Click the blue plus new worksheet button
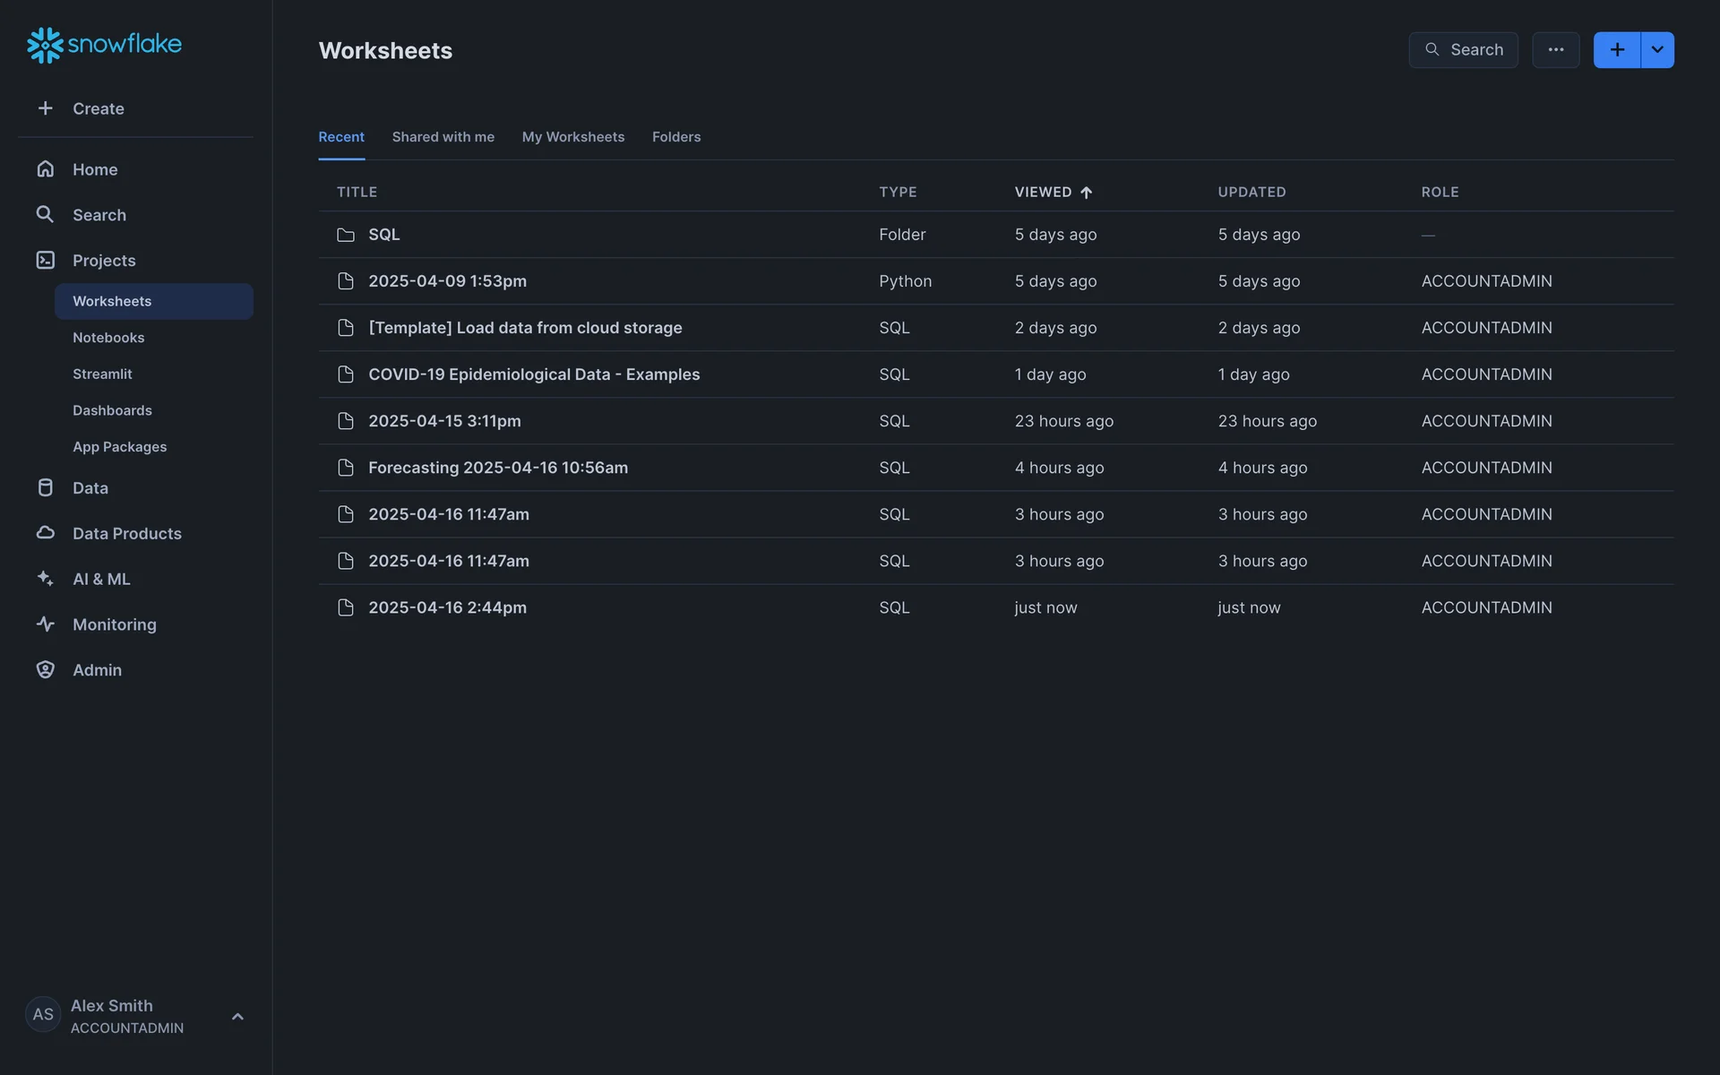The width and height of the screenshot is (1720, 1075). [x=1616, y=50]
